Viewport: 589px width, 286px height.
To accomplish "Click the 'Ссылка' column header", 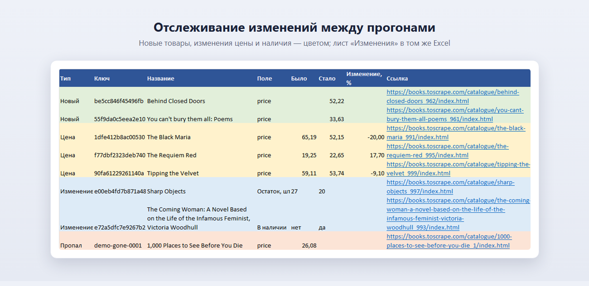I will (x=397, y=78).
